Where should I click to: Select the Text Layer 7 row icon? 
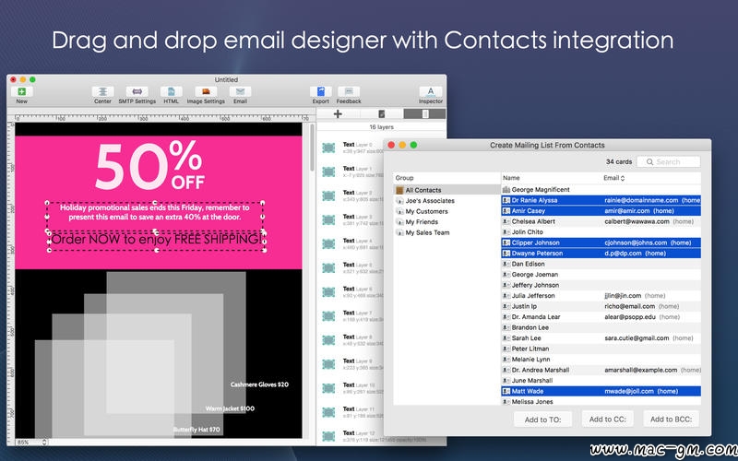tap(328, 315)
